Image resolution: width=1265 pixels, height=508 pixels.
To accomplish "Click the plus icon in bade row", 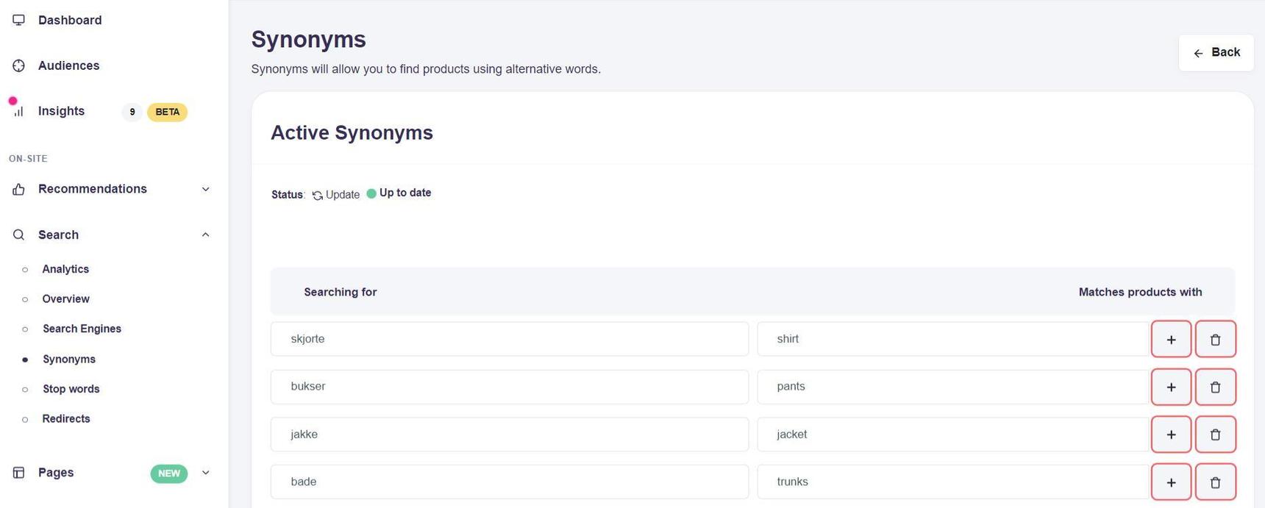I will coord(1171,482).
